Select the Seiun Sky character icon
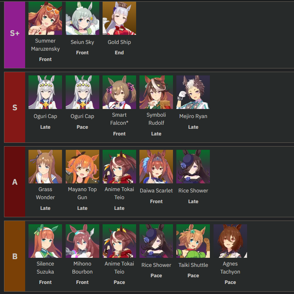 click(82, 18)
